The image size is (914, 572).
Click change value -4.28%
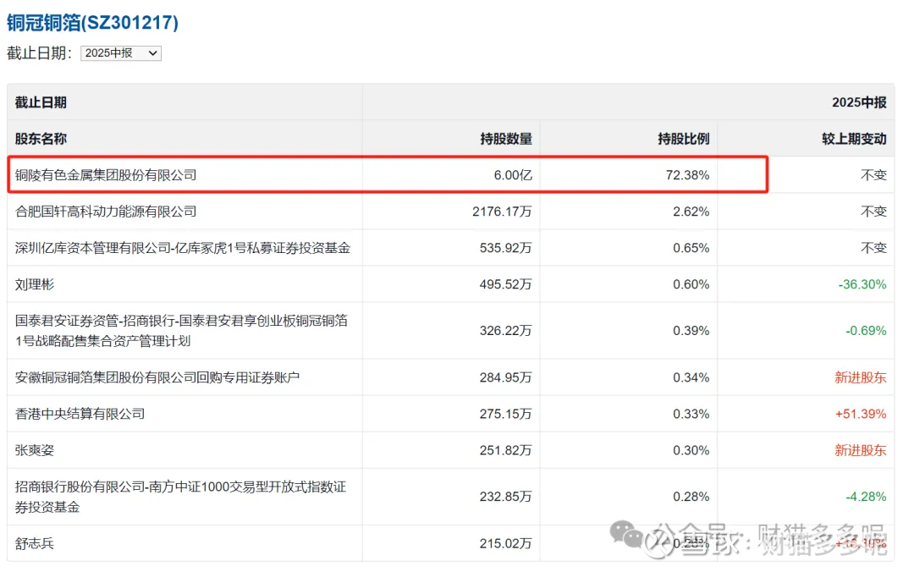(x=867, y=497)
